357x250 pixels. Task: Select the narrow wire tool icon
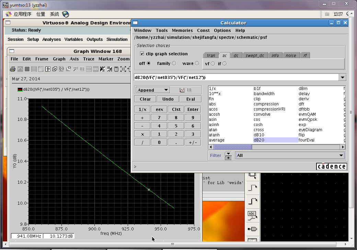click(x=252, y=188)
